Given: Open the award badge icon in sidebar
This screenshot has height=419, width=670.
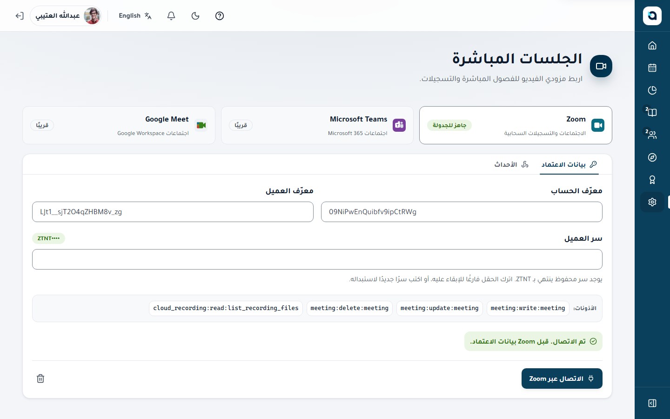Looking at the screenshot, I should (652, 180).
